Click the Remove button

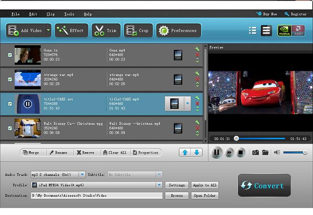pyautogui.click(x=85, y=153)
